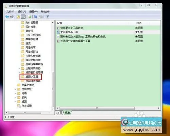The width and height of the screenshot is (170, 136).
Task: Select the 网络投影仪 folder
Action: 30,52
